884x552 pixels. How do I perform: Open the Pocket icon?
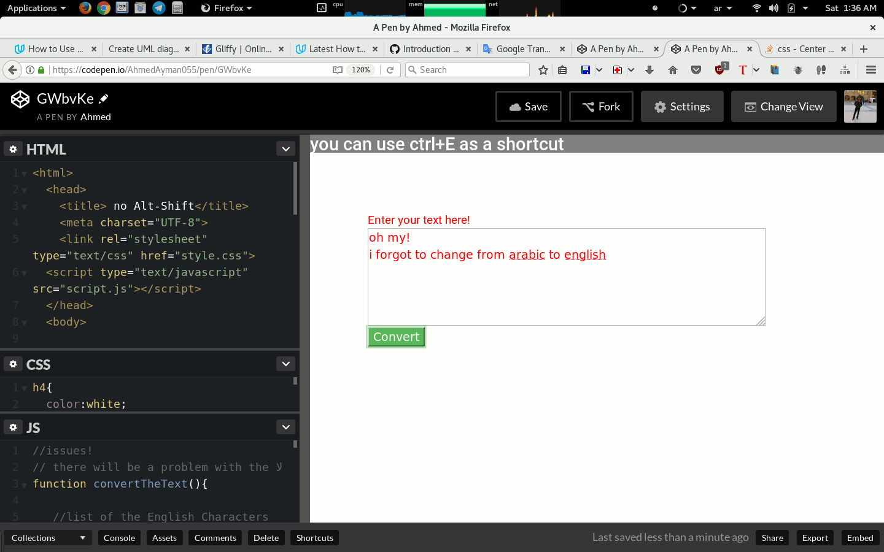click(696, 70)
